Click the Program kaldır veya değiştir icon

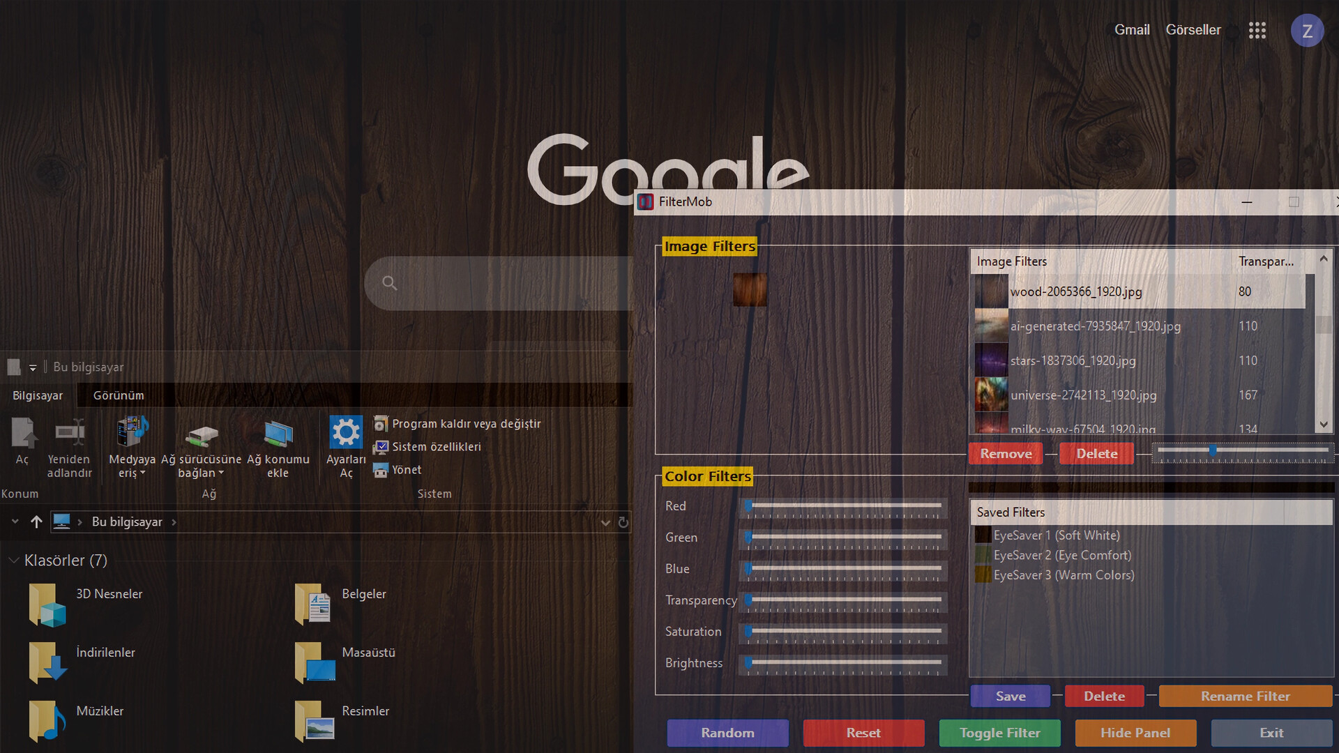(x=381, y=423)
